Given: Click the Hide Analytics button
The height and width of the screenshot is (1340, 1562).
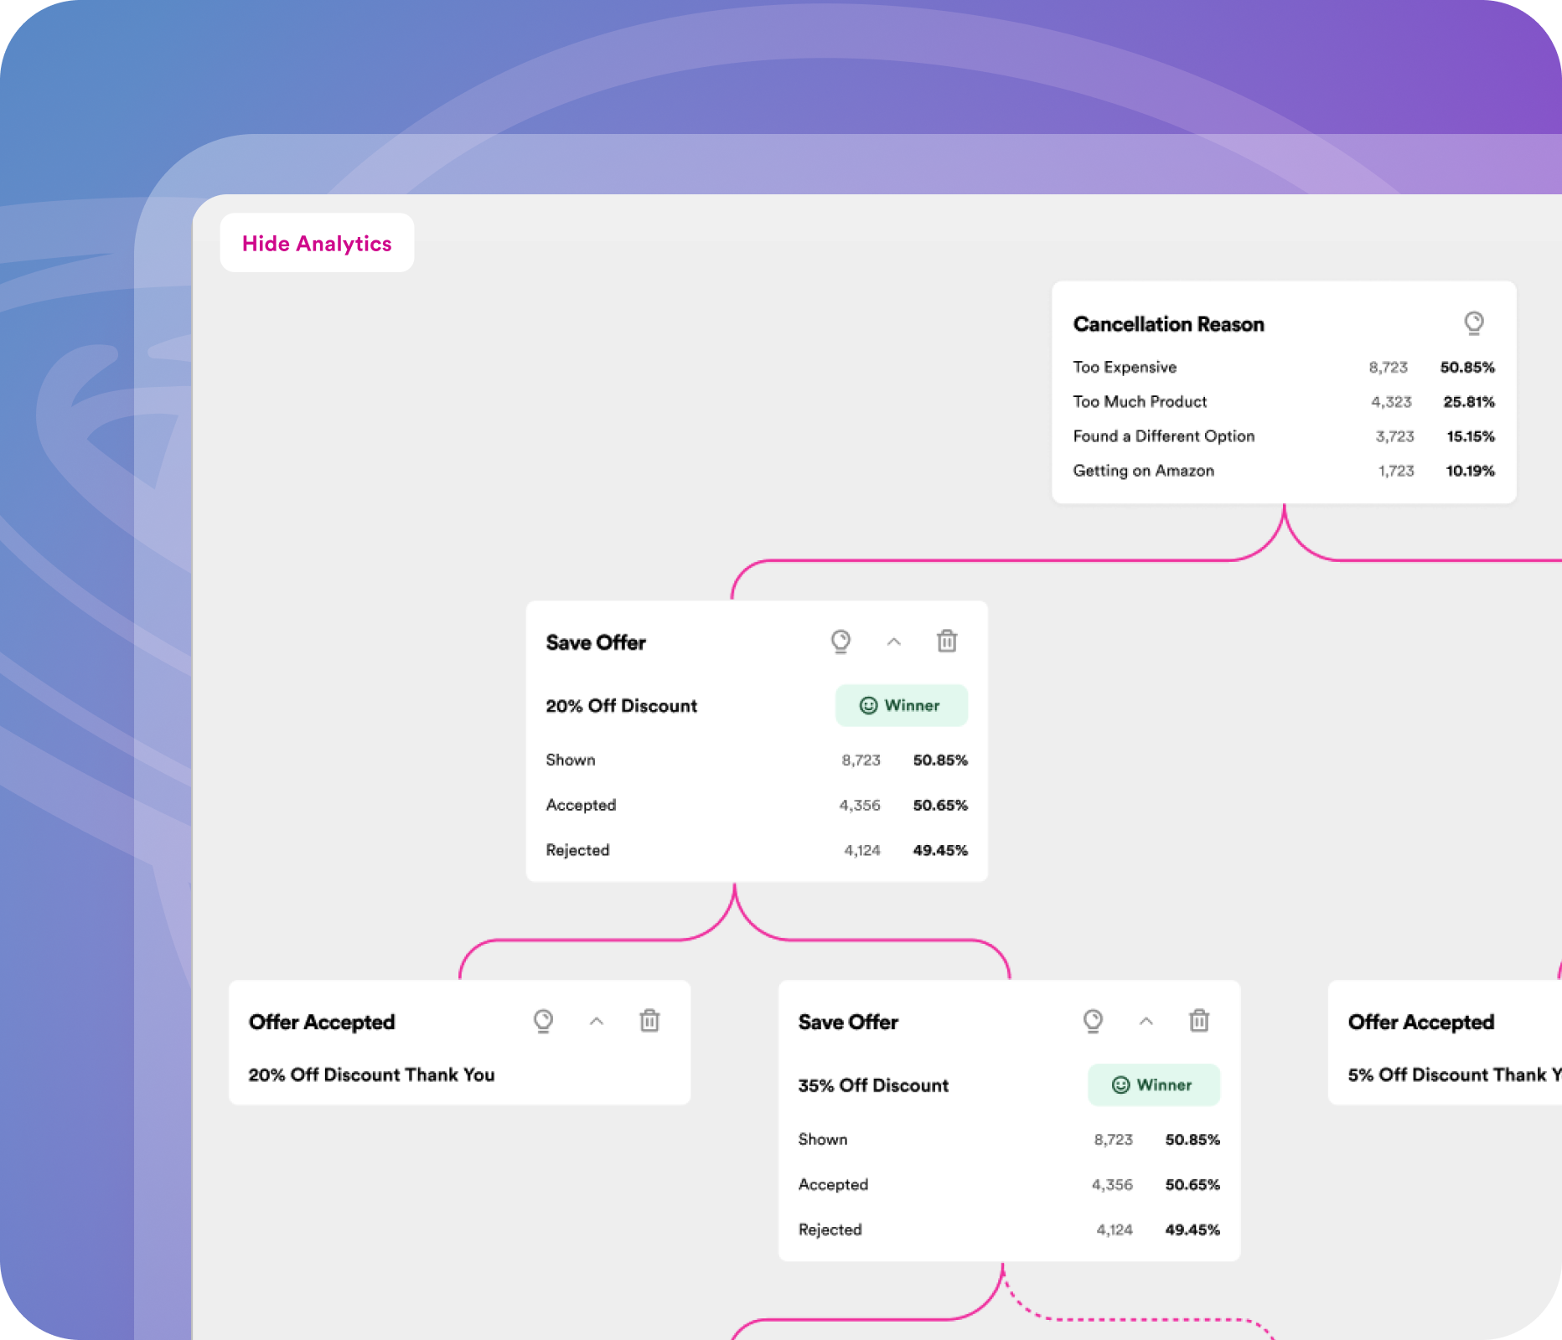Looking at the screenshot, I should (x=317, y=243).
